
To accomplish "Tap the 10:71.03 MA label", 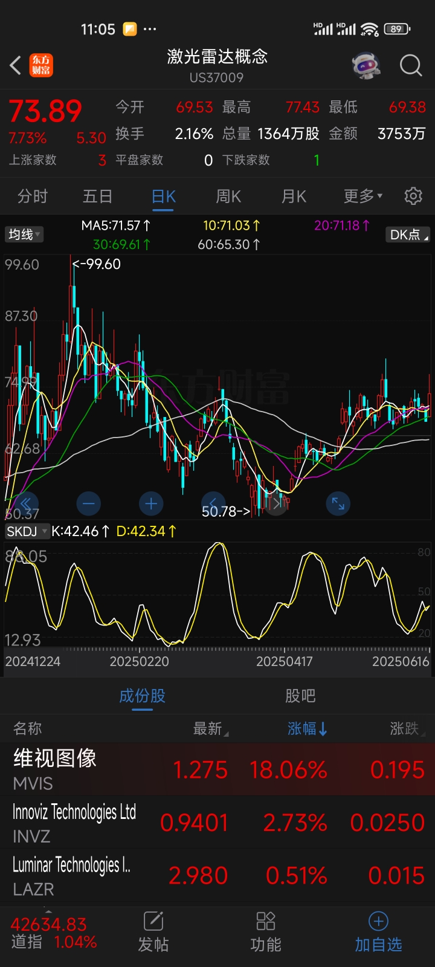I will point(232,225).
